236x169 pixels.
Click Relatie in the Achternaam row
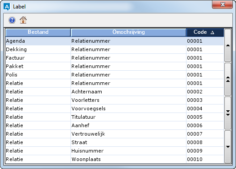(14, 92)
